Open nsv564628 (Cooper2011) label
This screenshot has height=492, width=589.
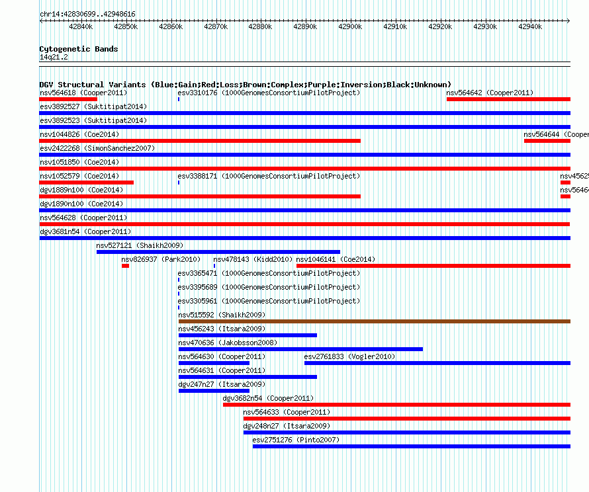point(83,218)
